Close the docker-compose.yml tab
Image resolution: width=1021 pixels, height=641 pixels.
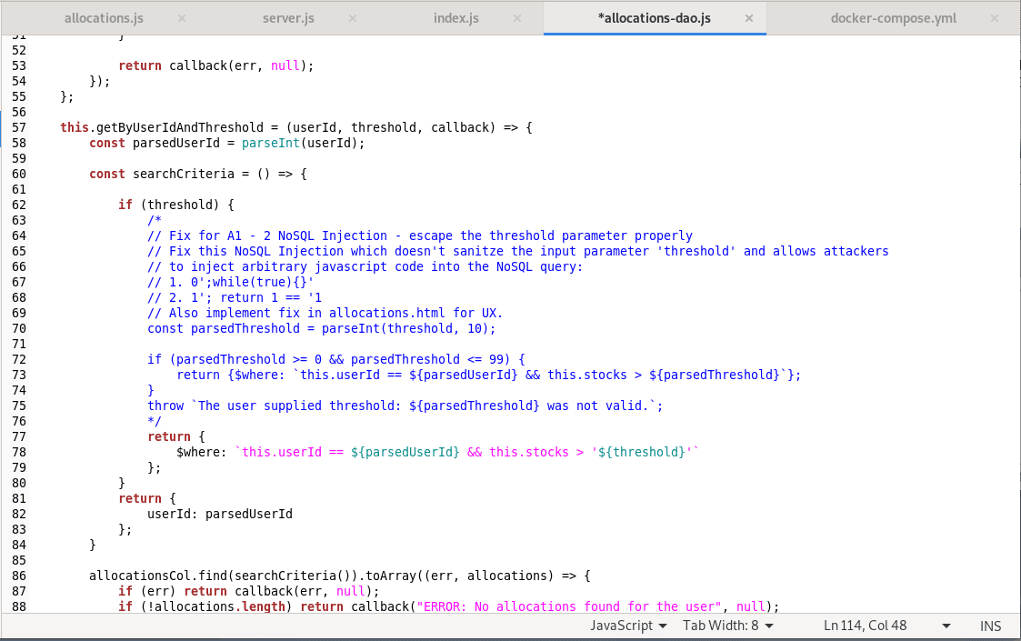pyautogui.click(x=994, y=17)
